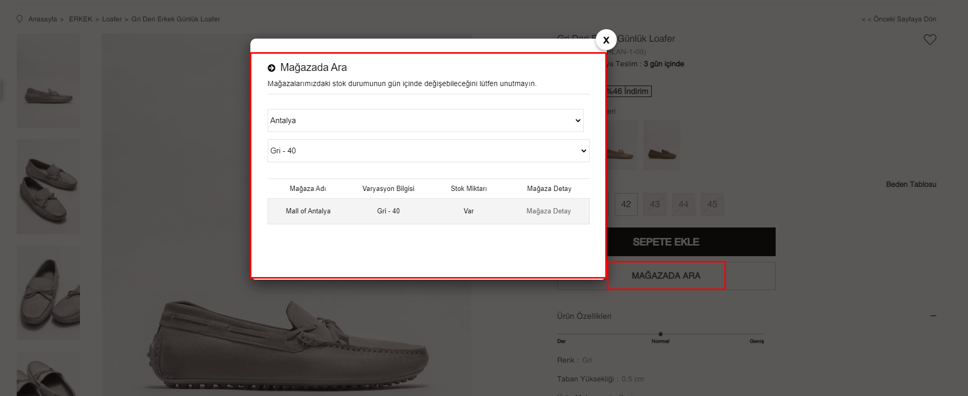Screen dimensions: 968x396
Task: Select shoe size 43
Action: click(655, 205)
